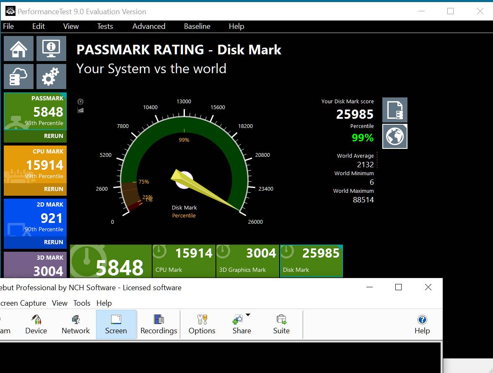The image size is (493, 373).
Task: Open Suite in Debut toolbar
Action: (281, 324)
